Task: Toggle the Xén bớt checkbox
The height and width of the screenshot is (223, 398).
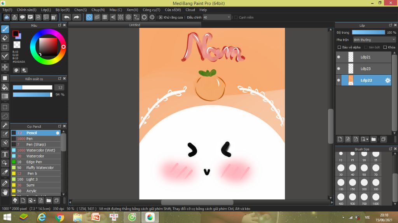Action: pyautogui.click(x=366, y=47)
